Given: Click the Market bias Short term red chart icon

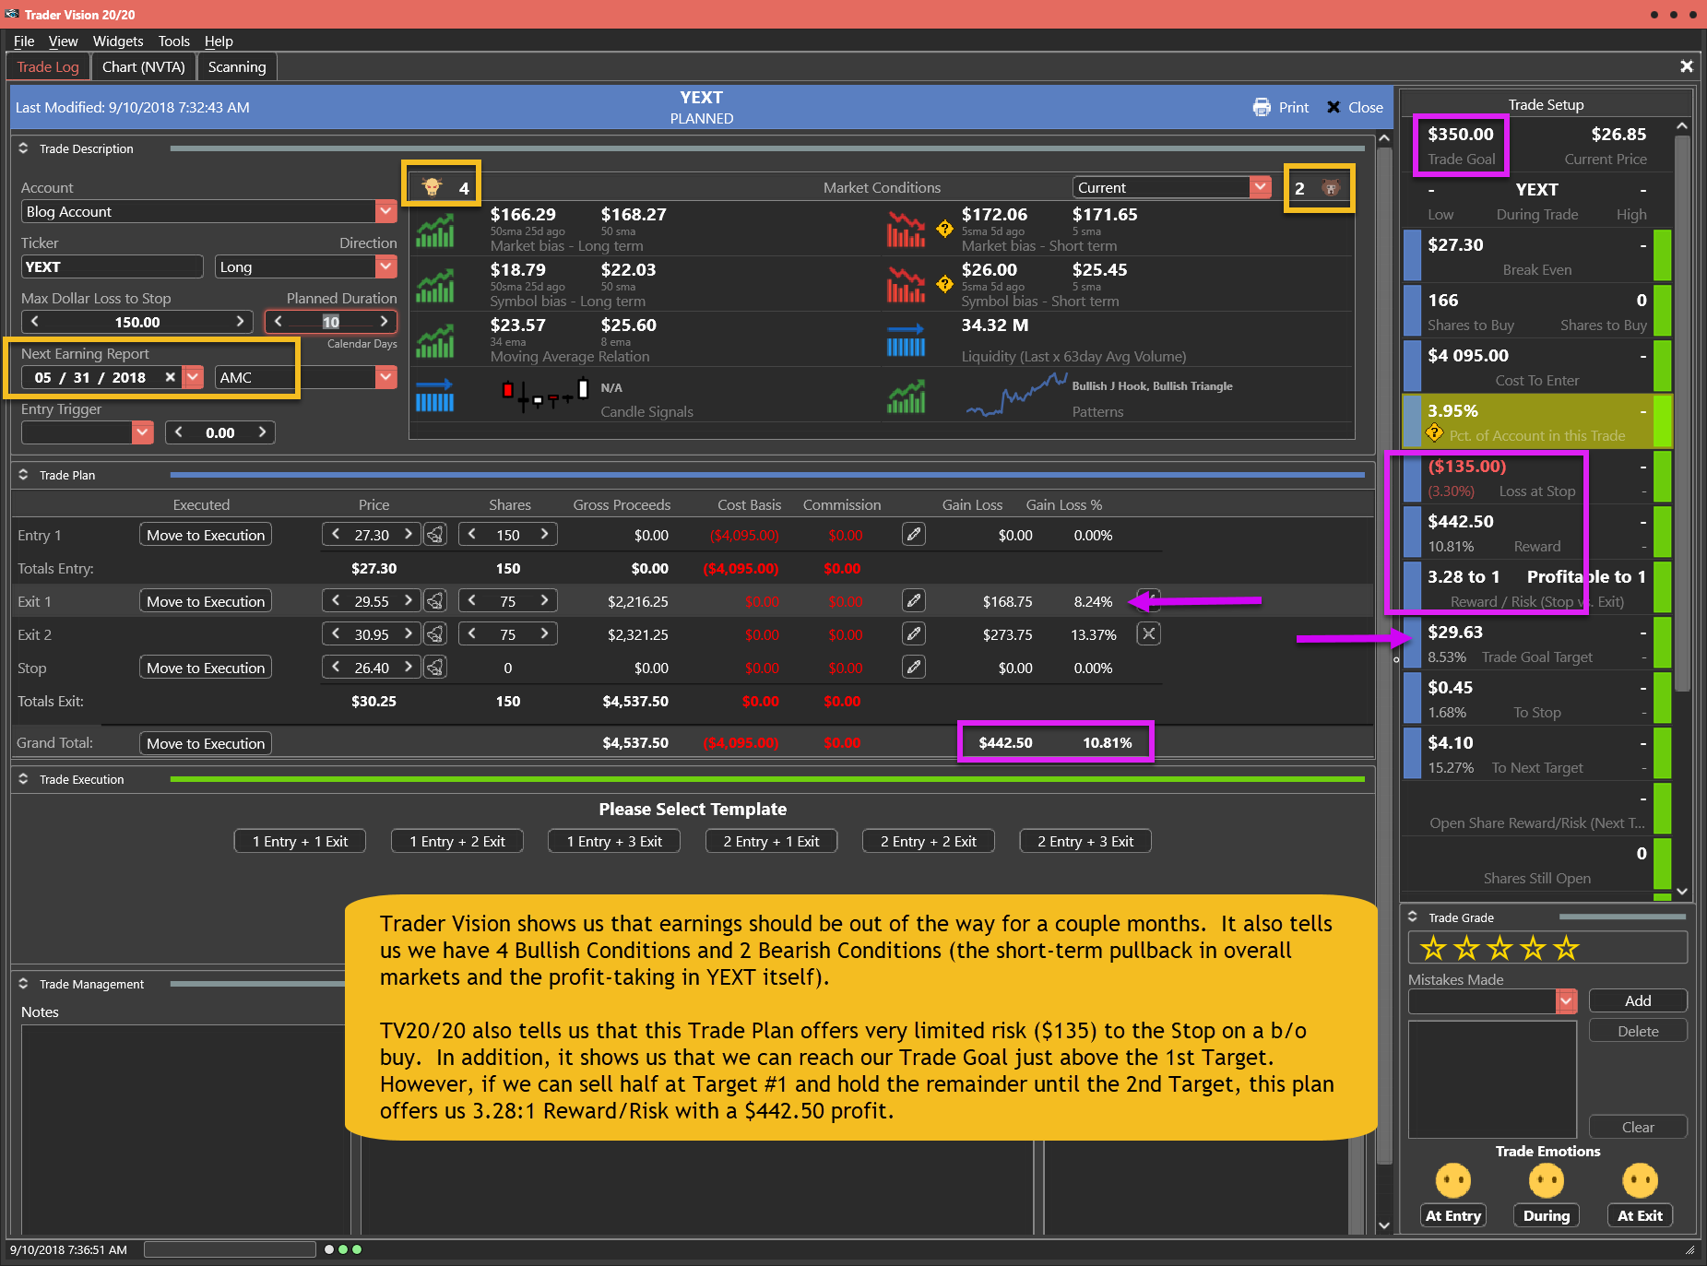Looking at the screenshot, I should coord(906,231).
